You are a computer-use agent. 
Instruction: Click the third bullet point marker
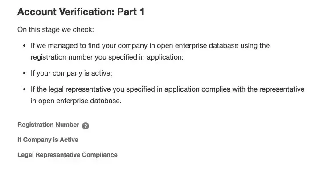(25, 89)
